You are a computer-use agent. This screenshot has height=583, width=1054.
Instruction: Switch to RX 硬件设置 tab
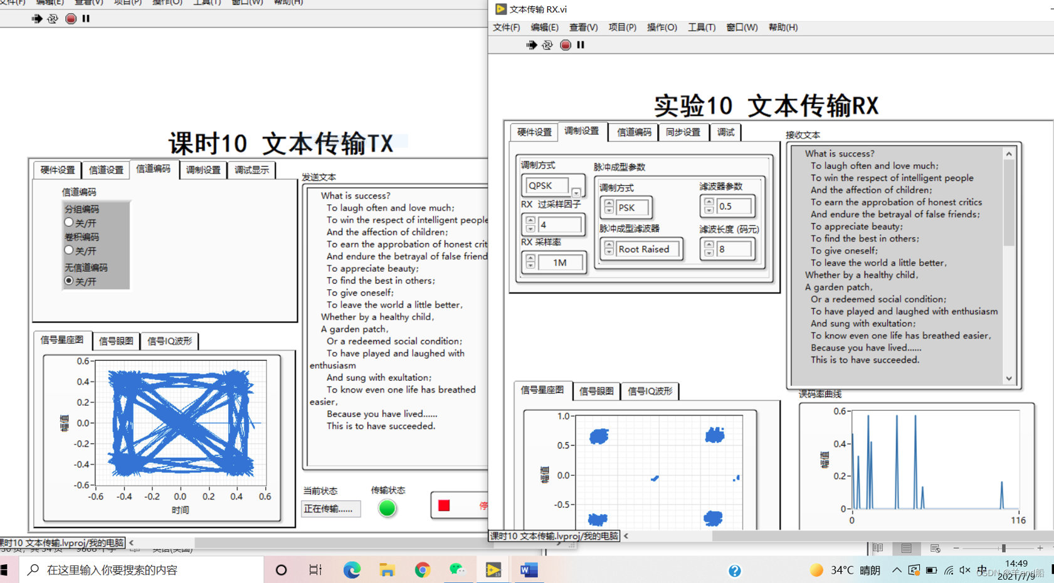pyautogui.click(x=534, y=132)
